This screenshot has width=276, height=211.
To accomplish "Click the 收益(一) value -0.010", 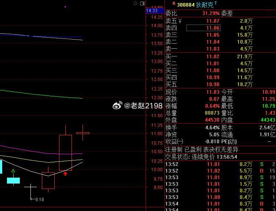I will [x=212, y=141].
